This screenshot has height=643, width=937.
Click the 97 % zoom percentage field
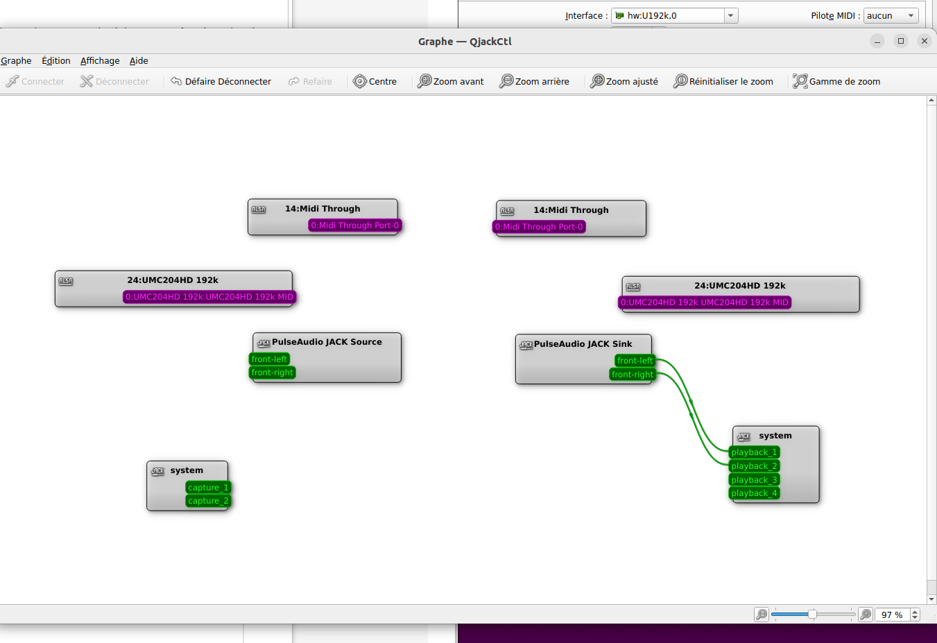click(x=892, y=615)
